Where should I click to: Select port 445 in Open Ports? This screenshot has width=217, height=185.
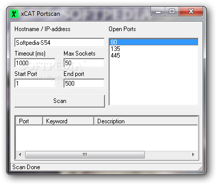click(154, 56)
